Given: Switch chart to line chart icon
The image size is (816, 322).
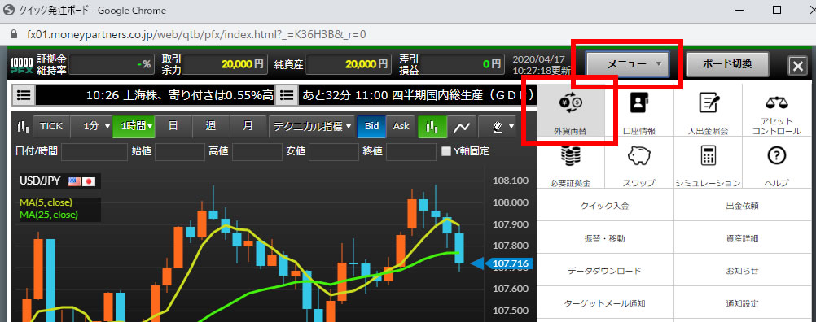Looking at the screenshot, I should [x=462, y=126].
